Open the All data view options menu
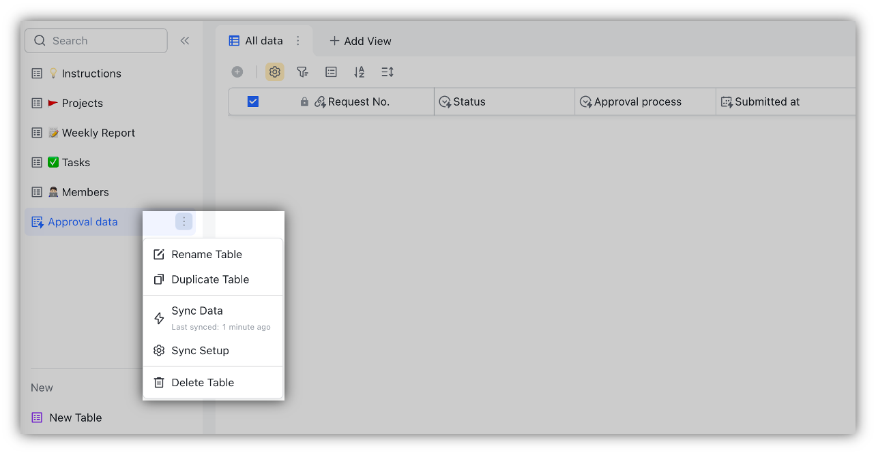The height and width of the screenshot is (455, 876). [x=297, y=40]
